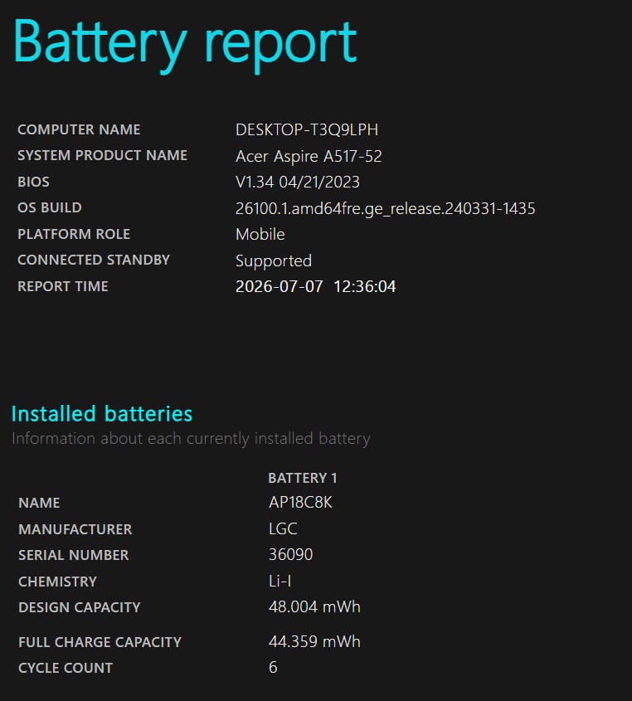Click the Installed batteries heading

102,413
